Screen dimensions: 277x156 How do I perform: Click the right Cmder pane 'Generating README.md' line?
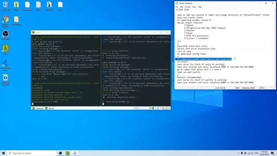click(x=117, y=102)
